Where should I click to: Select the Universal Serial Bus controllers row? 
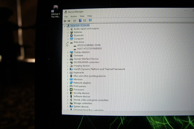(89, 110)
